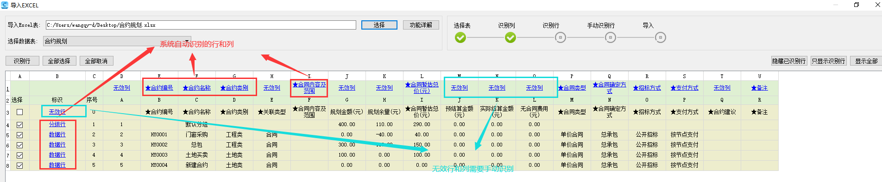The image size is (882, 182).
Task: Open the ★合约名称 column link
Action: [x=196, y=88]
